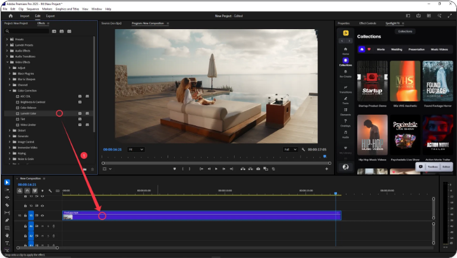
Task: Select the Type tool
Action: click(7, 244)
